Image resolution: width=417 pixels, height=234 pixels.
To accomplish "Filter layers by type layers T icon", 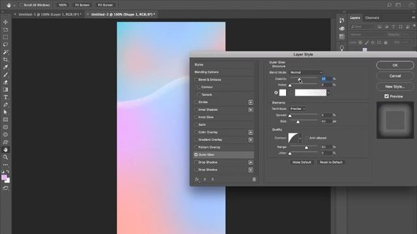I will tap(394, 27).
